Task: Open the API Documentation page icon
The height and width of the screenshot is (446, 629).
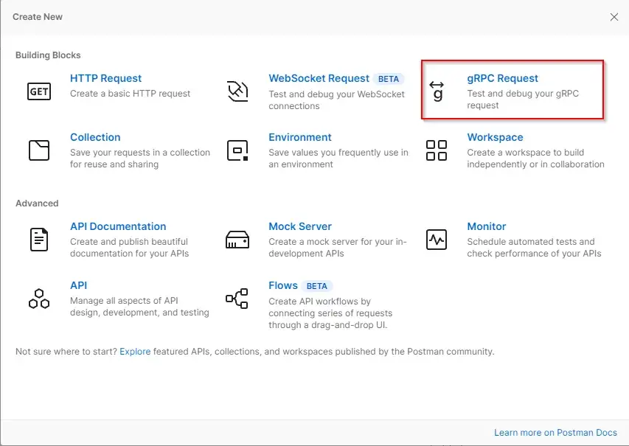Action: coord(38,239)
